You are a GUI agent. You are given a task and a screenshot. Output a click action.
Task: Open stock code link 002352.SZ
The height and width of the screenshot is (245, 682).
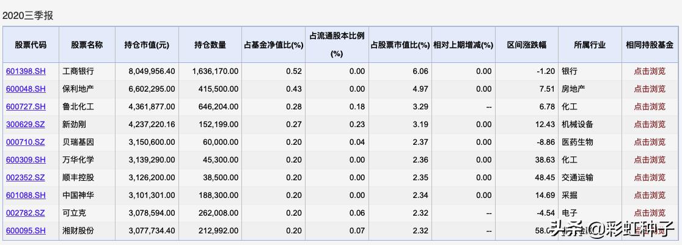point(26,178)
